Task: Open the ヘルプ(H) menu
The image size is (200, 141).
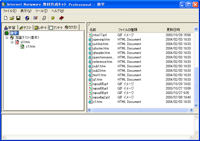Action: click(58, 11)
